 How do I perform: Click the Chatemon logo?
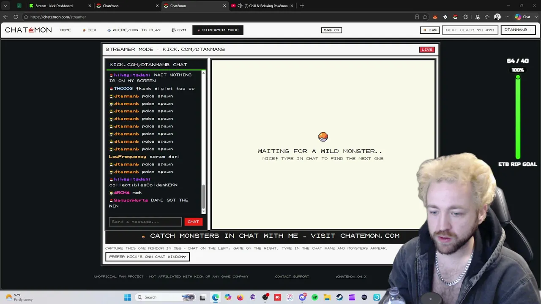[28, 30]
